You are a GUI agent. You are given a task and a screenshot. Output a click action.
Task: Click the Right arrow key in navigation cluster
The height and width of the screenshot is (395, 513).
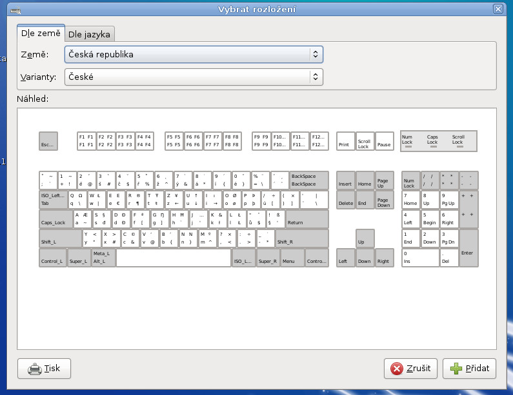(x=385, y=258)
